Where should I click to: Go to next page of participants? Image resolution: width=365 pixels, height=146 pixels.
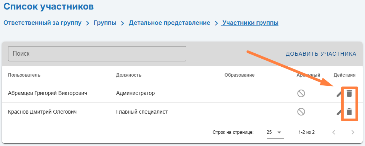point(353,133)
